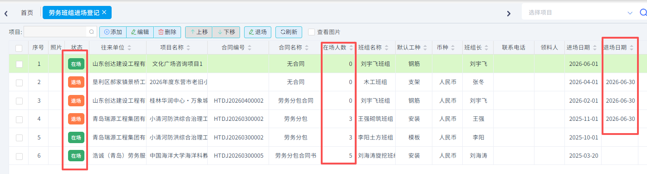Click the 模板 工种 cell
The image size is (647, 174).
point(414,137)
